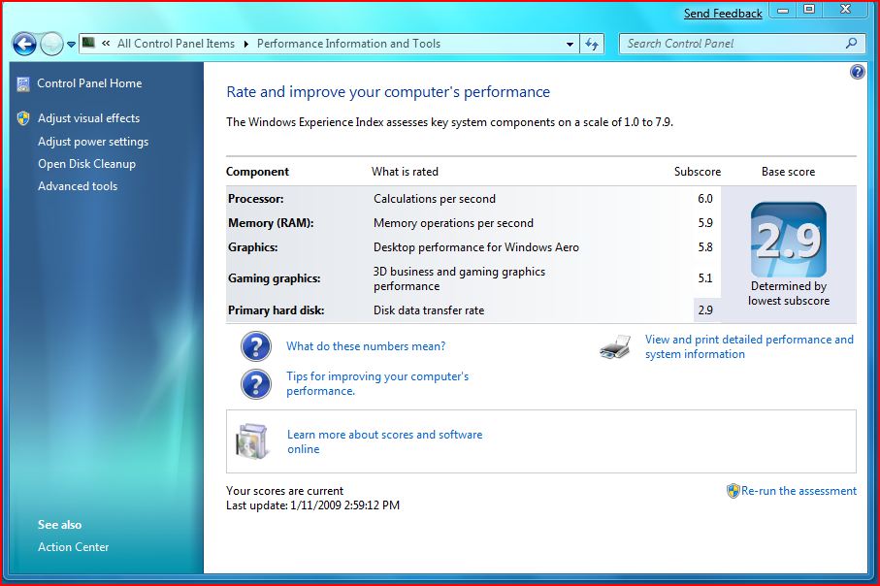The width and height of the screenshot is (880, 586).
Task: Click the Disk data transfer rate description
Action: 429,310
